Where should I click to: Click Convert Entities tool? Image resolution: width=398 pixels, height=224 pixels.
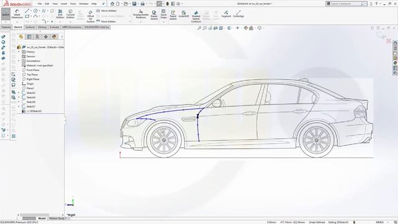coord(70,14)
